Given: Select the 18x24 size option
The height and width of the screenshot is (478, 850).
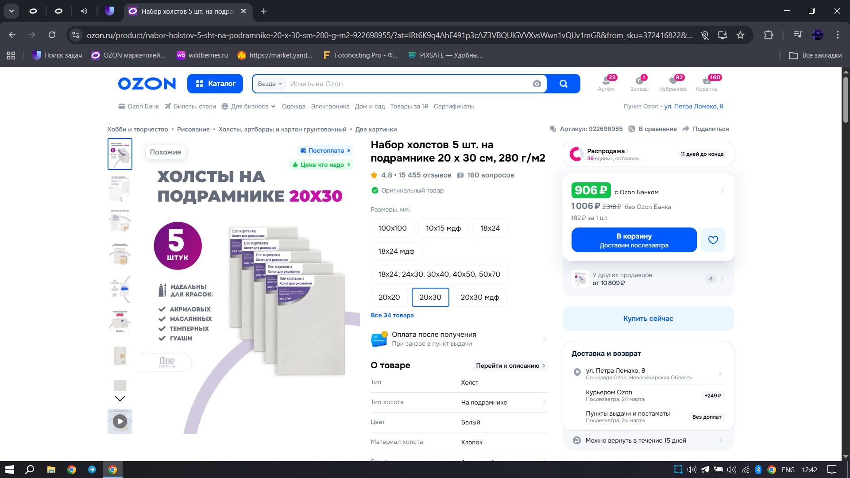Looking at the screenshot, I should pyautogui.click(x=490, y=228).
